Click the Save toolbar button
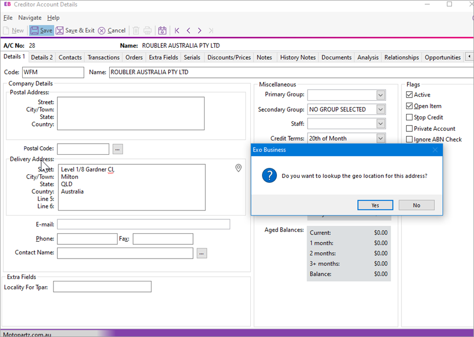474x337 pixels. [41, 31]
